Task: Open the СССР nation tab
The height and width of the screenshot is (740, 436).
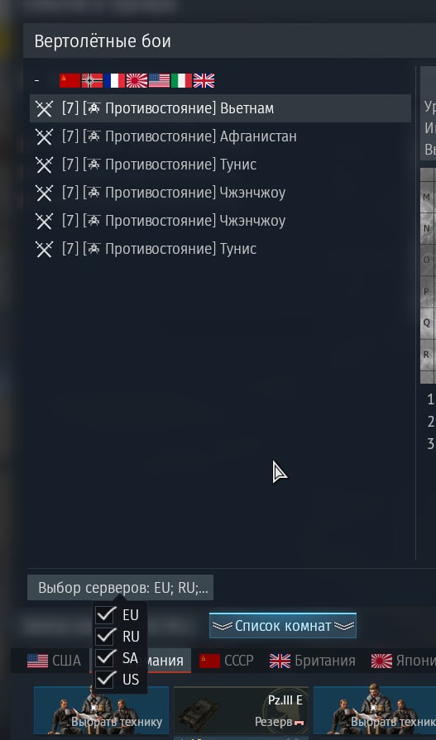Action: [x=226, y=661]
